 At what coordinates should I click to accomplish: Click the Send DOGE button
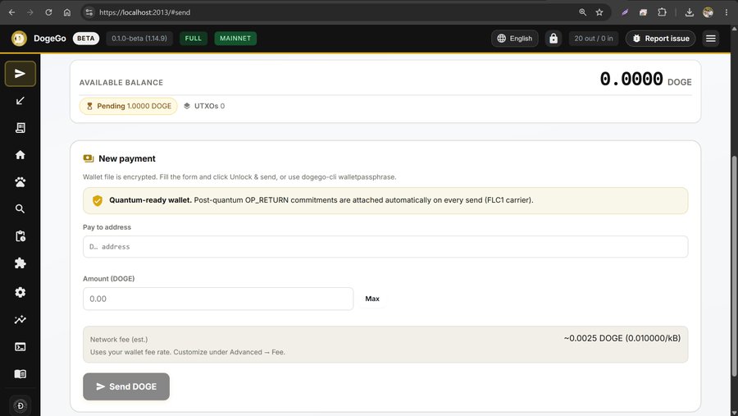pyautogui.click(x=126, y=386)
